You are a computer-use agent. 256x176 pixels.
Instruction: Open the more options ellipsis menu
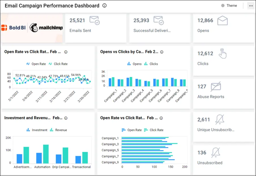coord(251,5)
